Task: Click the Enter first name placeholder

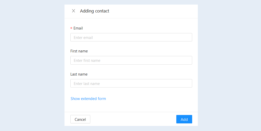Action: pyautogui.click(x=87, y=61)
